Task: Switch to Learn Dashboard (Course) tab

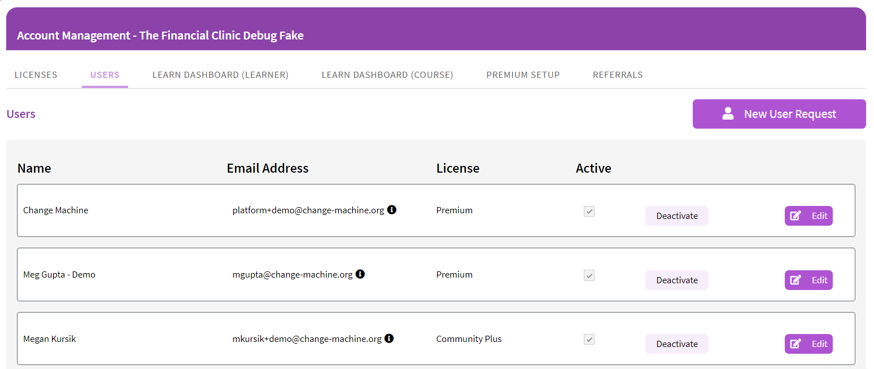Action: [387, 74]
